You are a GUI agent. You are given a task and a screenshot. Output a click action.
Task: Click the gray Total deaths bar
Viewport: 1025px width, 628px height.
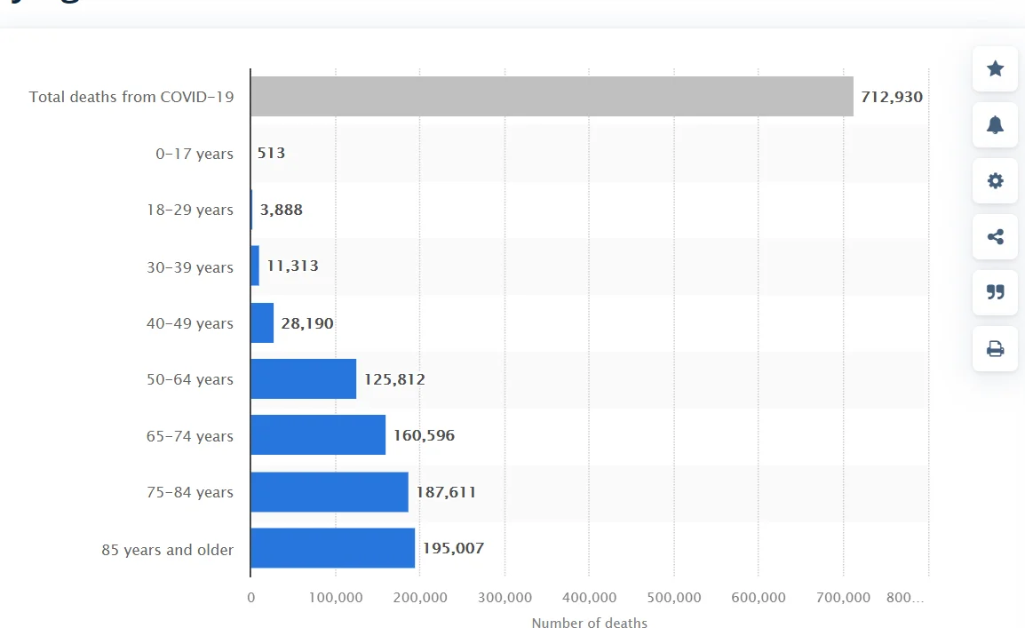pyautogui.click(x=551, y=96)
